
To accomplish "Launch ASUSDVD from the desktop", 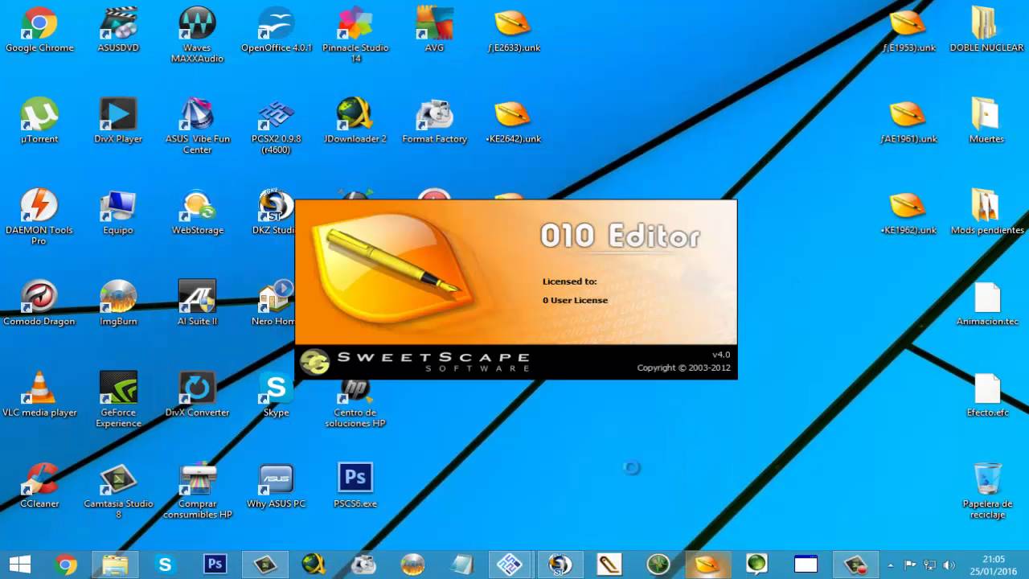I will click(118, 30).
